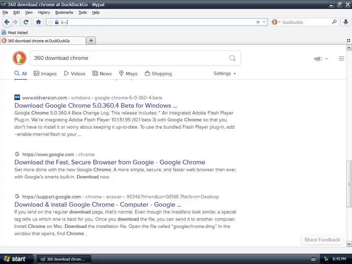This screenshot has height=264, width=352.
Task: Switch to the Videos tab
Action: 75,74
